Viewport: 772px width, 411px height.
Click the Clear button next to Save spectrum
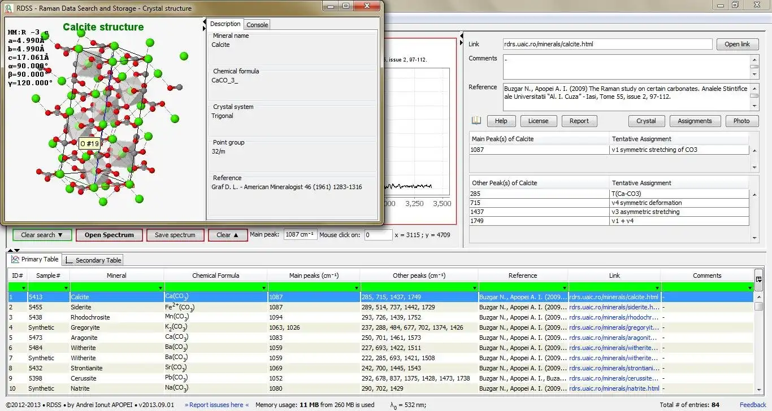228,235
